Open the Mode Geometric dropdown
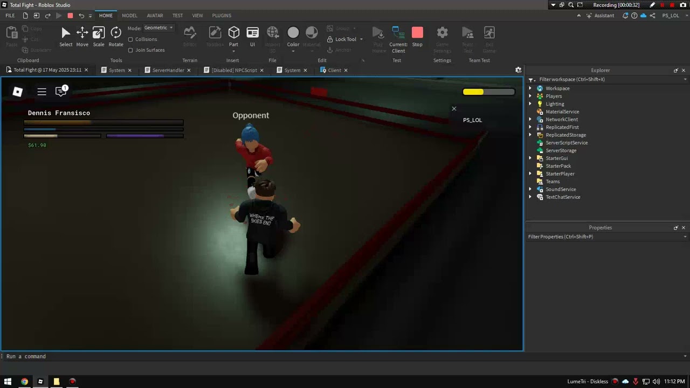 [158, 28]
